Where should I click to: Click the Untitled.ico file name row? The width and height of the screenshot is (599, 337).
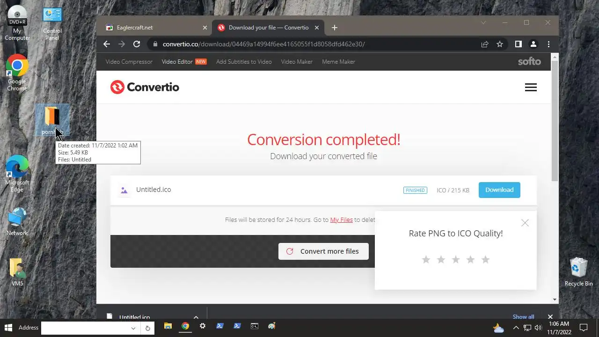point(153,190)
